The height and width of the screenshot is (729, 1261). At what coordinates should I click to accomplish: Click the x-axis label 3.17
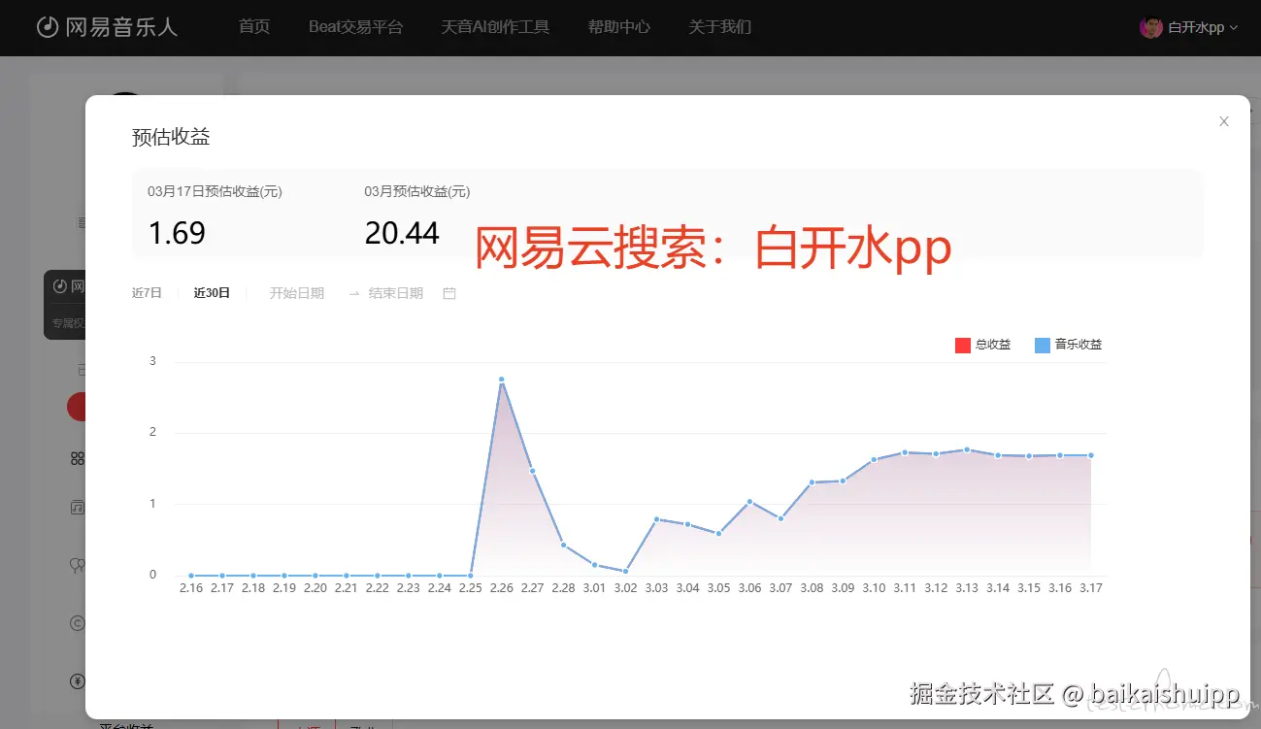pyautogui.click(x=1091, y=588)
